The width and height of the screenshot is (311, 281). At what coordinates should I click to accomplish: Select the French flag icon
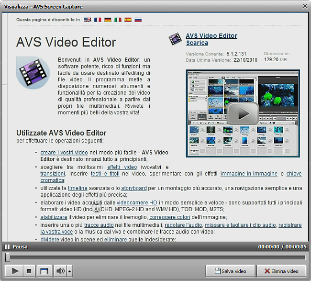click(98, 20)
